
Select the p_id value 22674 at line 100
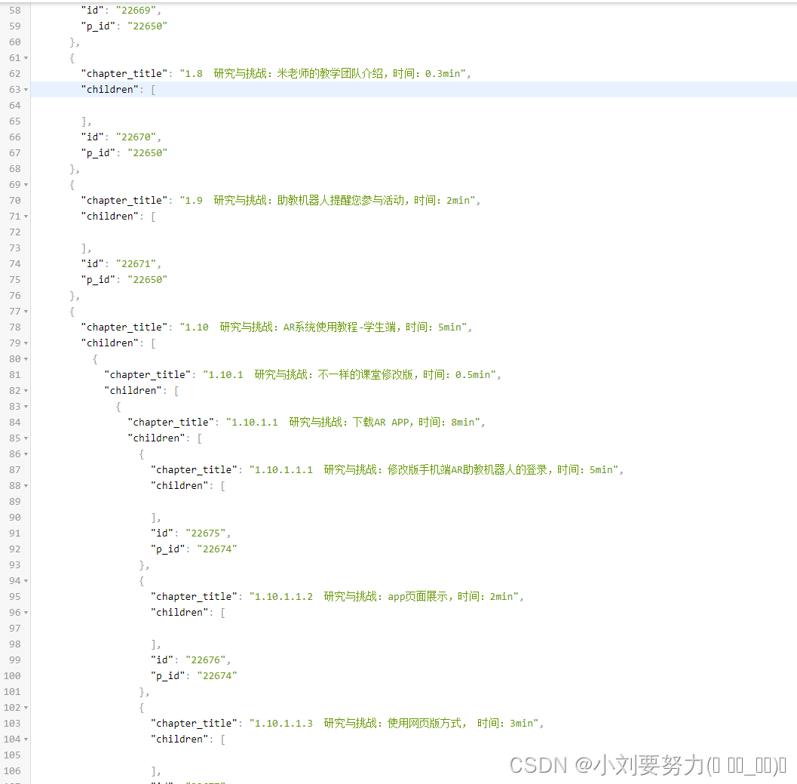(x=216, y=675)
